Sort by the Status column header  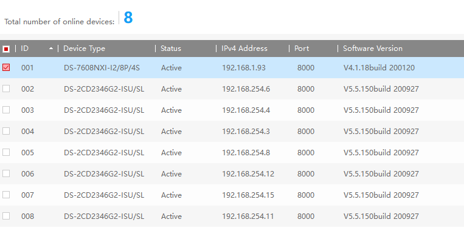(x=171, y=49)
